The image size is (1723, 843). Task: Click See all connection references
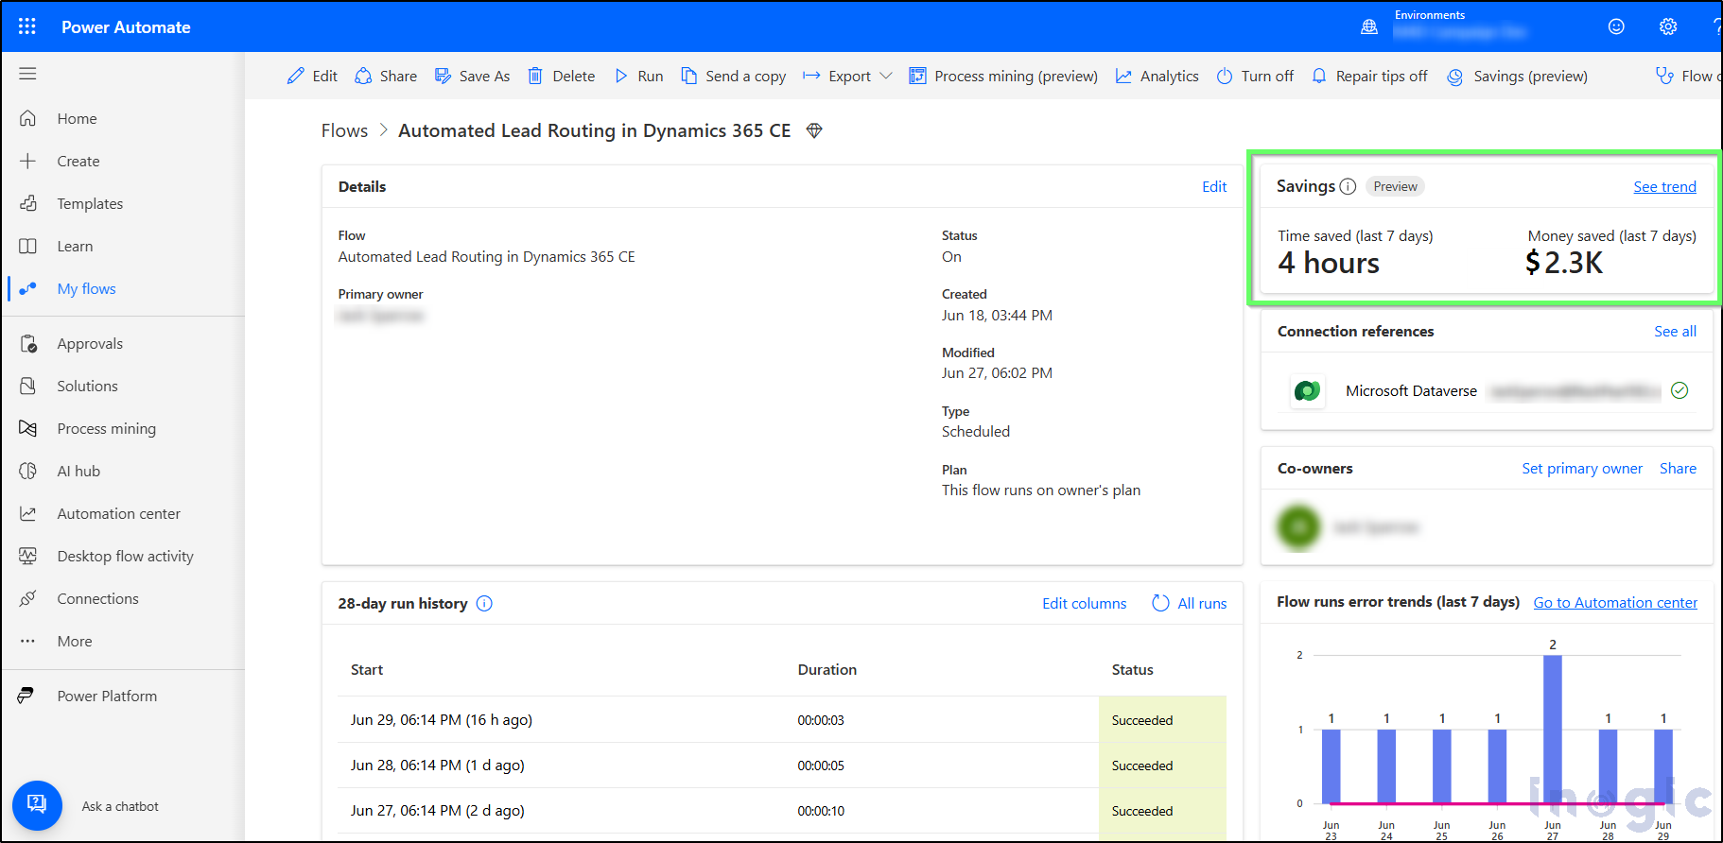pos(1675,331)
